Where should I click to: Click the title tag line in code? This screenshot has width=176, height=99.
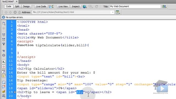48,37
